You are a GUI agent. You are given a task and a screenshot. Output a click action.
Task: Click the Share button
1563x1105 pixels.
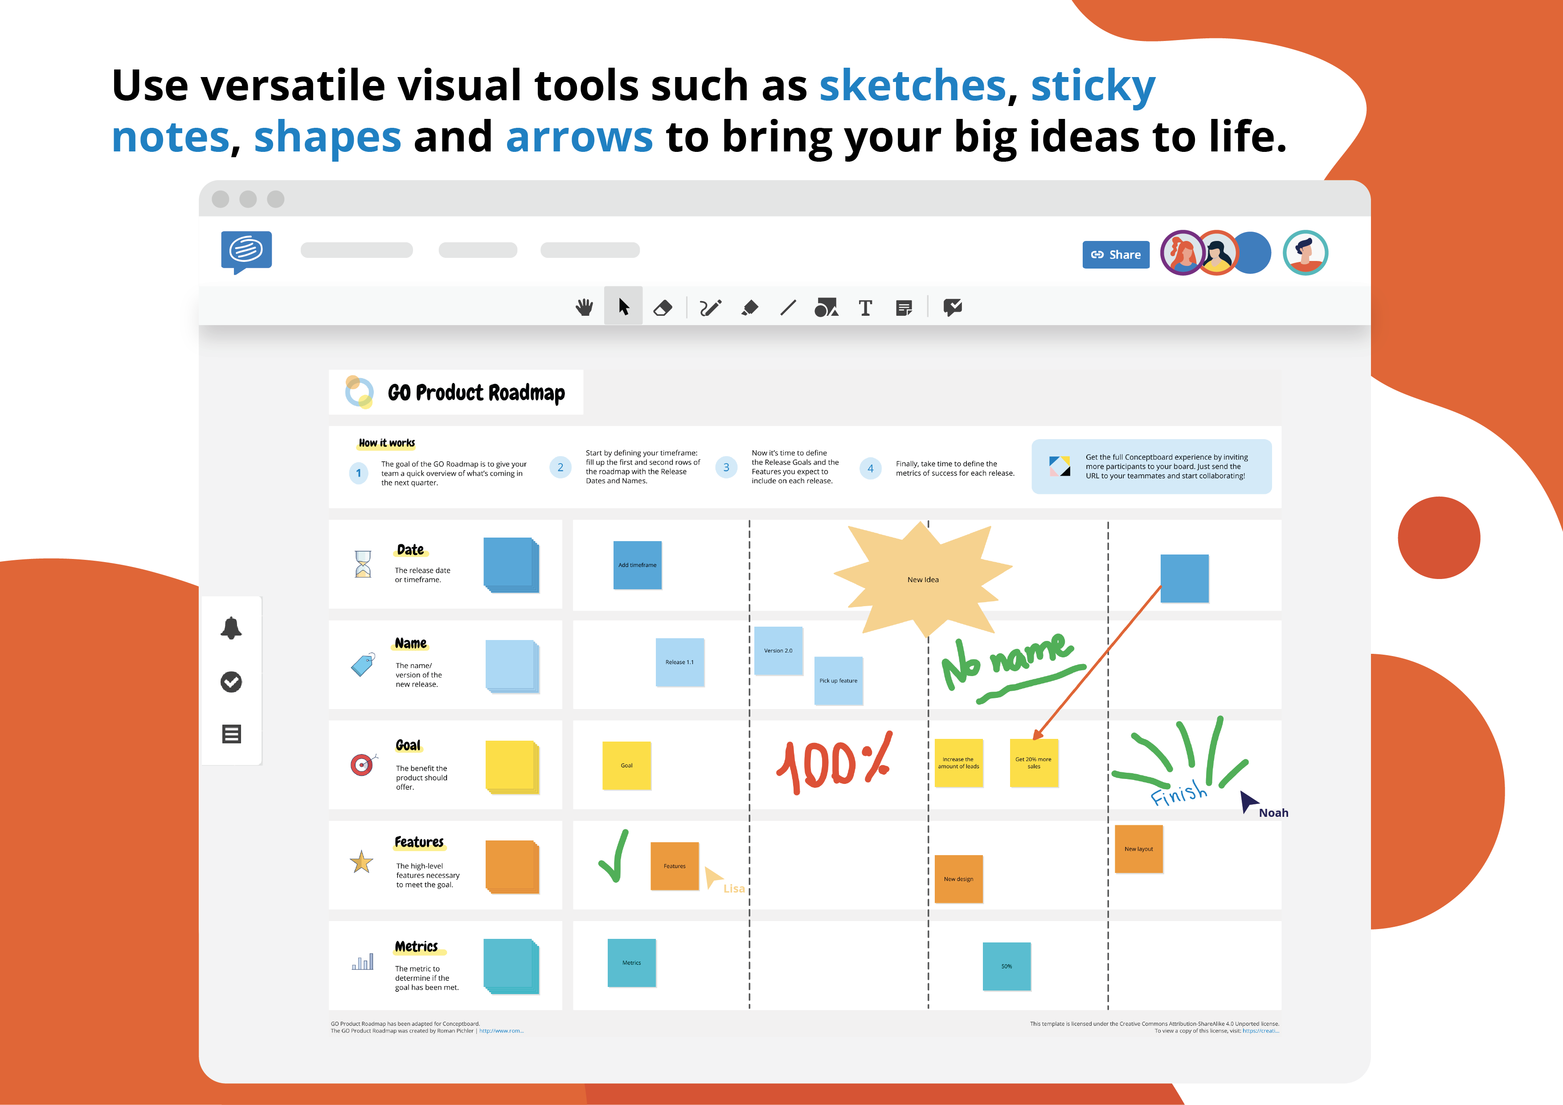[x=1116, y=254]
